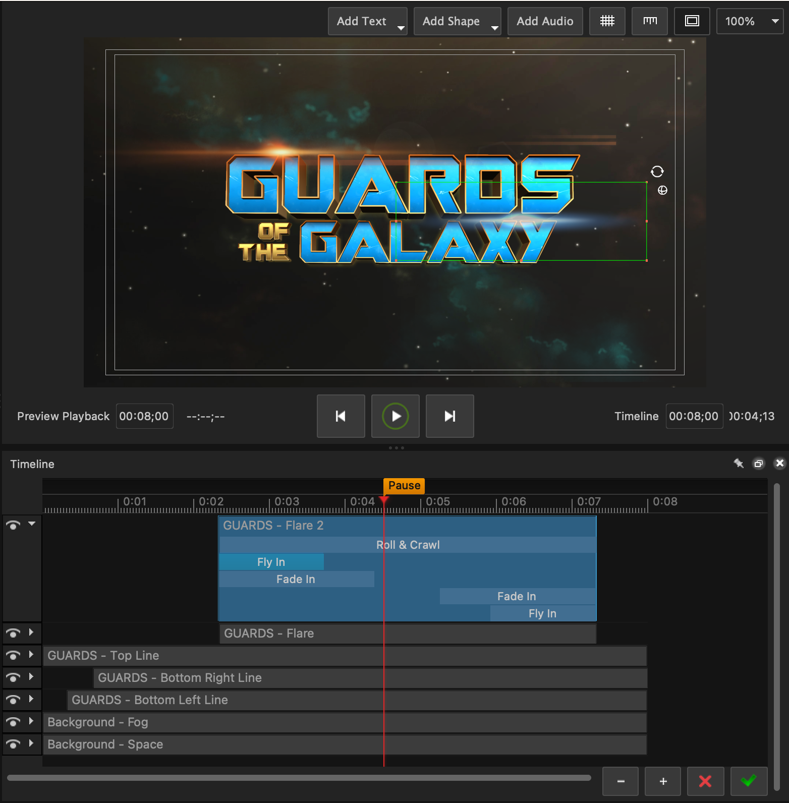Click the Pause marker on timeline

coord(404,485)
